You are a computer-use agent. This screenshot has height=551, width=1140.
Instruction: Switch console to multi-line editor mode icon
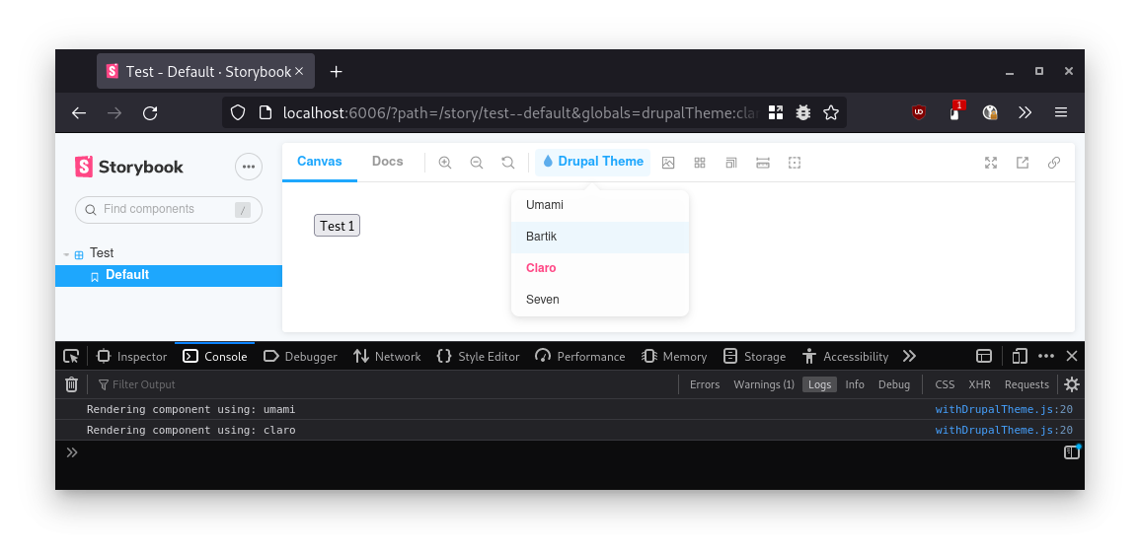click(x=1072, y=452)
